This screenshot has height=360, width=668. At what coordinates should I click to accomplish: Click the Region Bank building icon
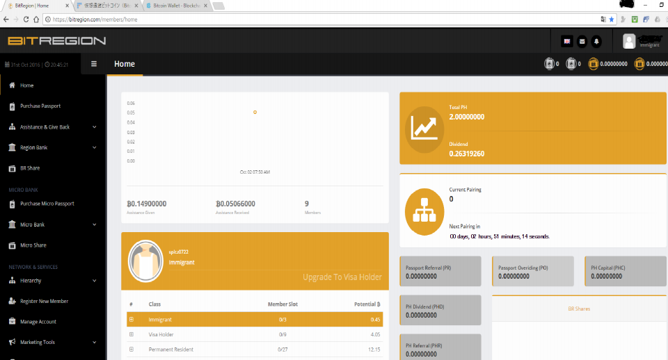pyautogui.click(x=12, y=147)
